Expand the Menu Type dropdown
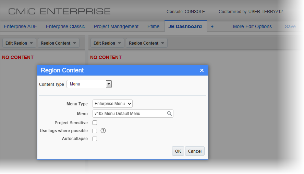304x174 pixels. coord(112,104)
